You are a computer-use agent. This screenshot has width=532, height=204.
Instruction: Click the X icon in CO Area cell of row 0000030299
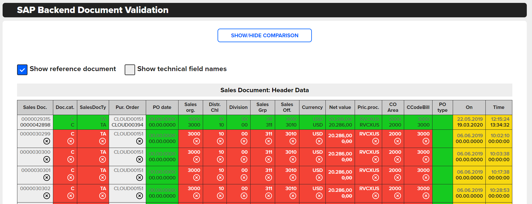pos(397,141)
